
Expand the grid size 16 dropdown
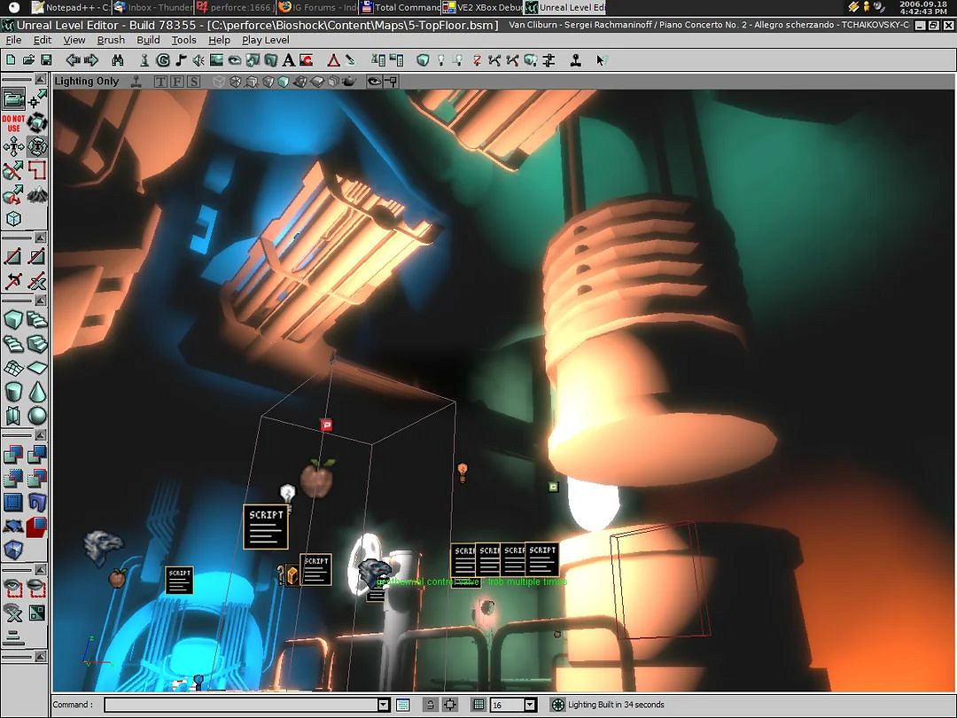(530, 705)
